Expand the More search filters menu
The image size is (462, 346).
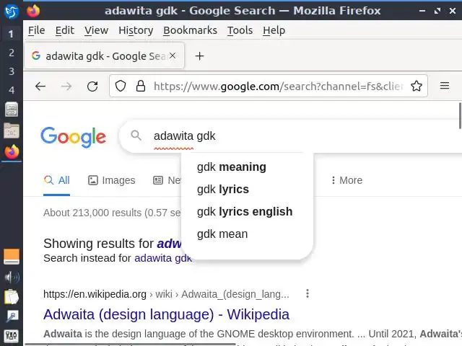click(346, 180)
